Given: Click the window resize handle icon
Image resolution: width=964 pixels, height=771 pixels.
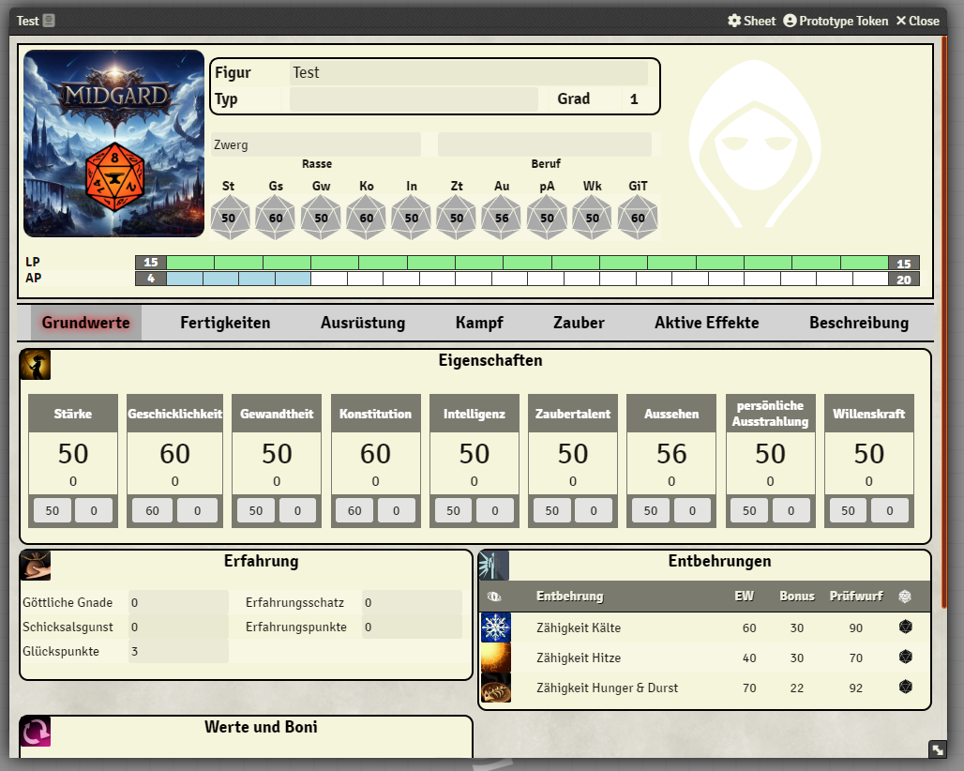Looking at the screenshot, I should pyautogui.click(x=937, y=749).
